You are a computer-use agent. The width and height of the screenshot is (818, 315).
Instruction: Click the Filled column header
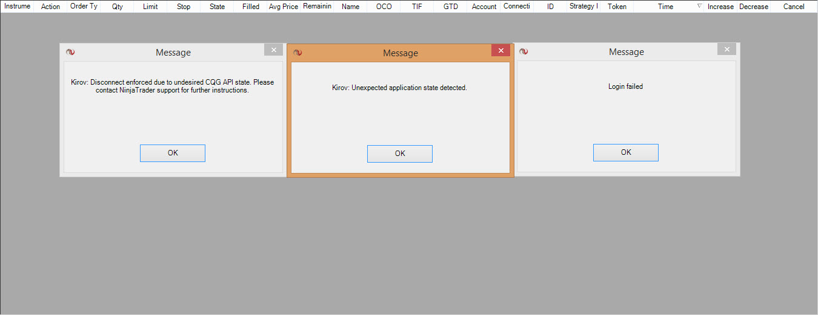250,7
